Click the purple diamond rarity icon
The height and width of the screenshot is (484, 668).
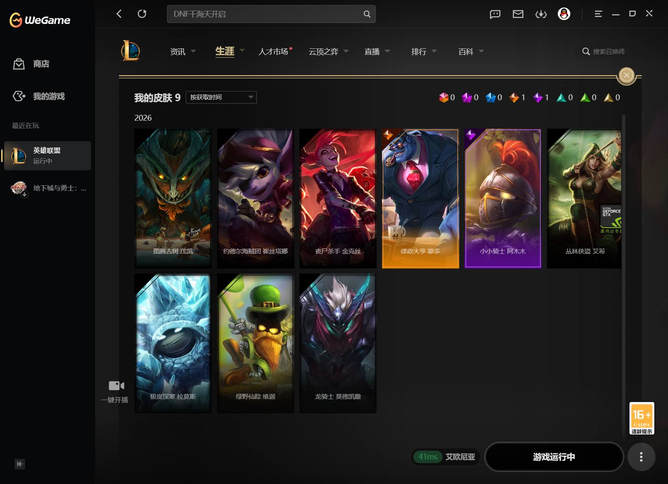(538, 97)
